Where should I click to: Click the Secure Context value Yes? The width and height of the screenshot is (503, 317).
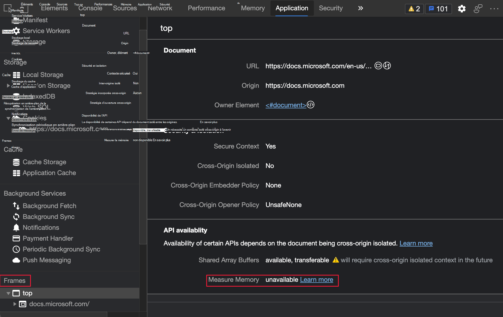pos(270,146)
